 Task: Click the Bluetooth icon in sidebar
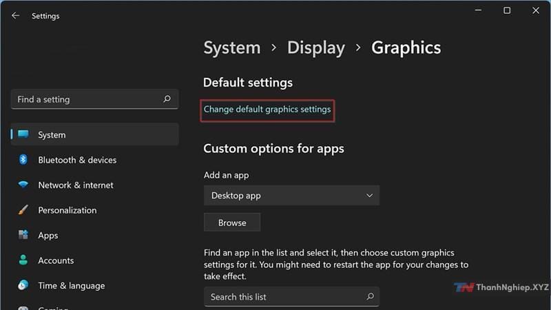coord(23,160)
